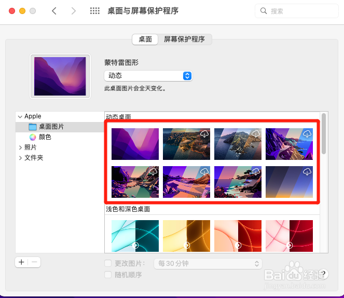Go forward with the right arrow
Screen dimensions: 344x298
[74, 11]
